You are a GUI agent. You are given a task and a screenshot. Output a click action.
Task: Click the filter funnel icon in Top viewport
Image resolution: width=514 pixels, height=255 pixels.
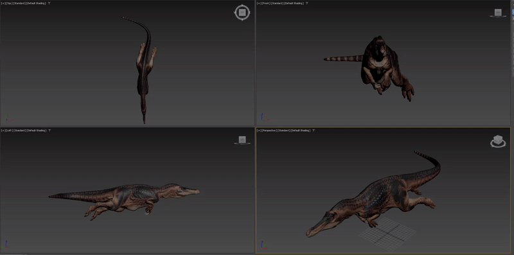pos(49,3)
